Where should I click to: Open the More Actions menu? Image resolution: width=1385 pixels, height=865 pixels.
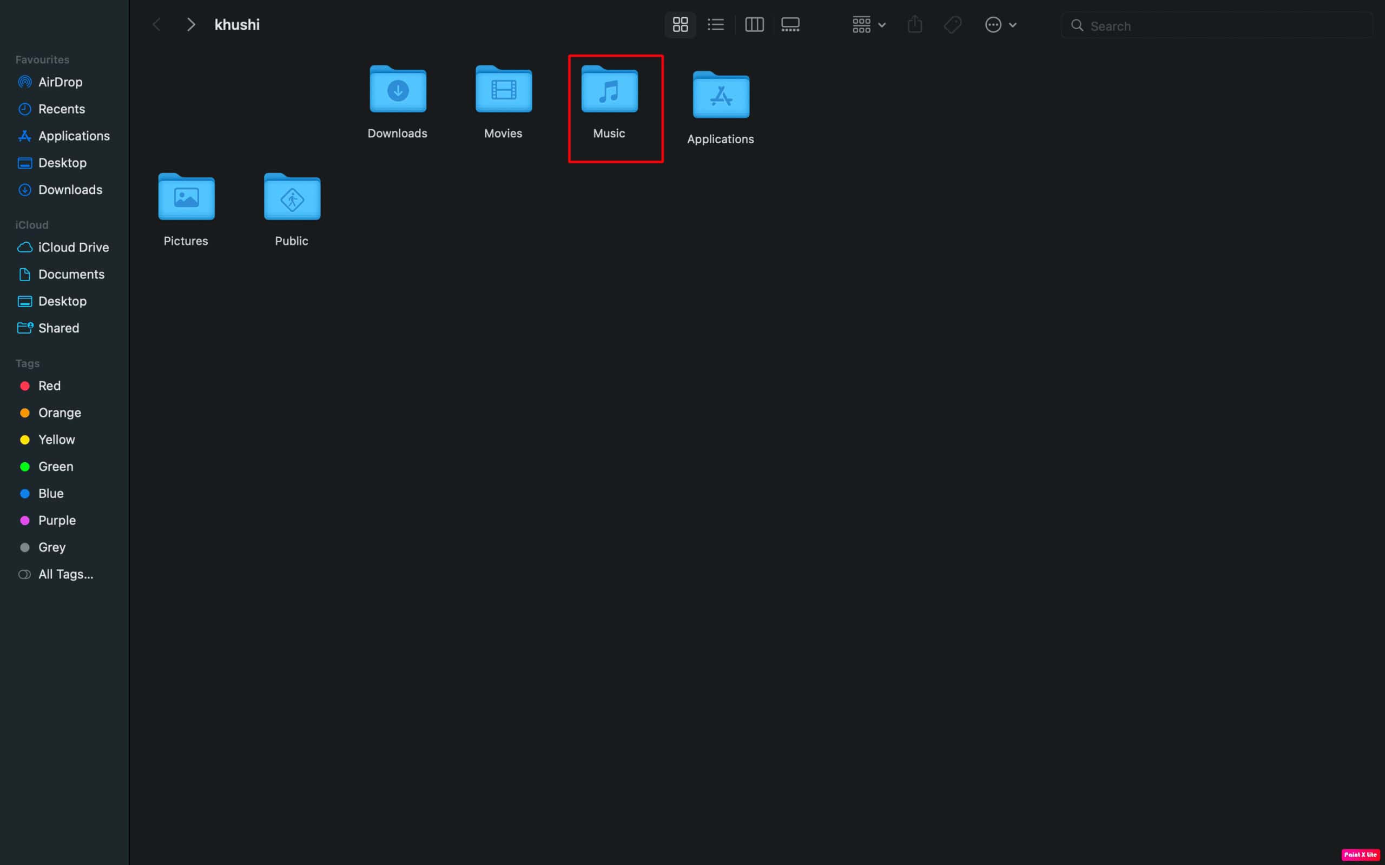[x=1000, y=25]
